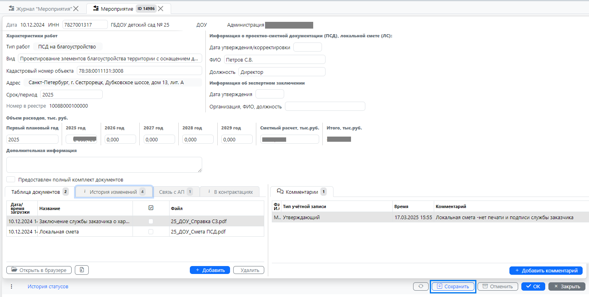
Task: Click the Отменить archive button
Action: pyautogui.click(x=498, y=286)
